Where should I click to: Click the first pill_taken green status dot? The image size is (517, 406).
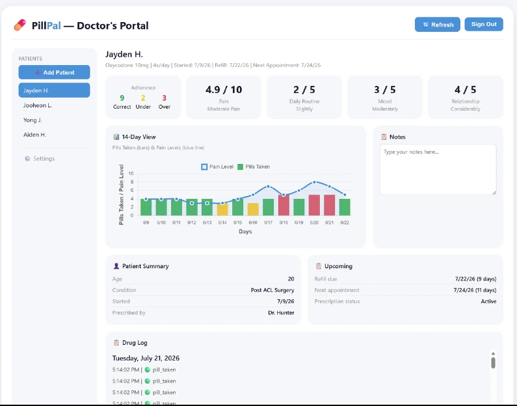148,370
